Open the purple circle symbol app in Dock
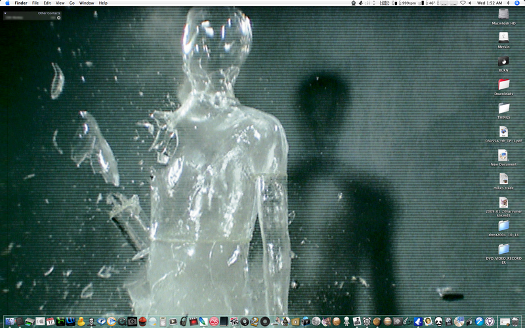 (x=490, y=321)
